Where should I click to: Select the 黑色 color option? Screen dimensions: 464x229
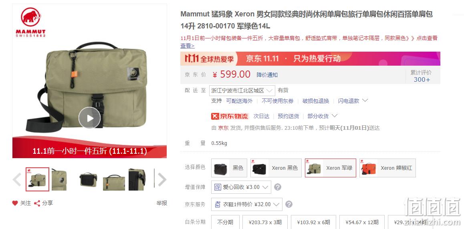(229, 168)
